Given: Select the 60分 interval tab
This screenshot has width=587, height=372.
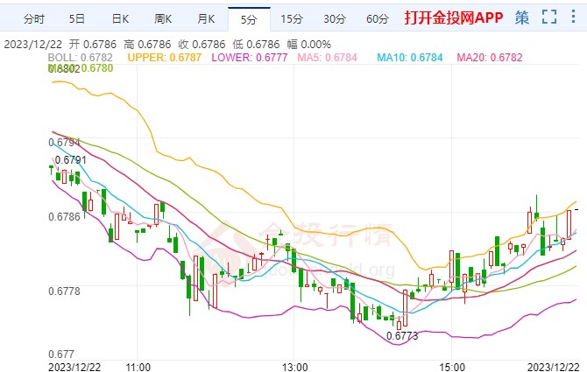Looking at the screenshot, I should (378, 18).
